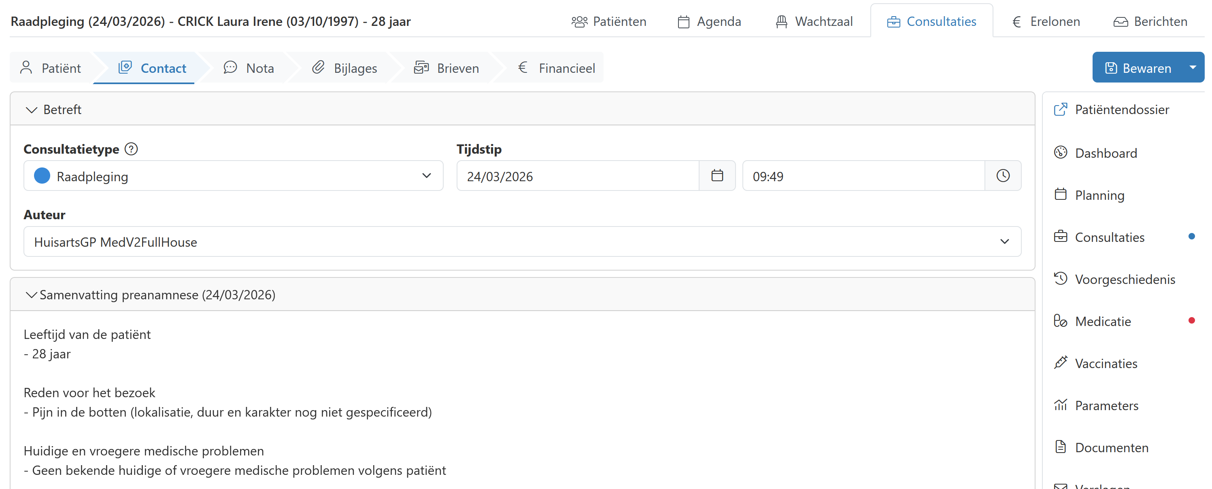Open the Medicatie sidebar item
Screen dimensions: 1212x489
(1102, 321)
